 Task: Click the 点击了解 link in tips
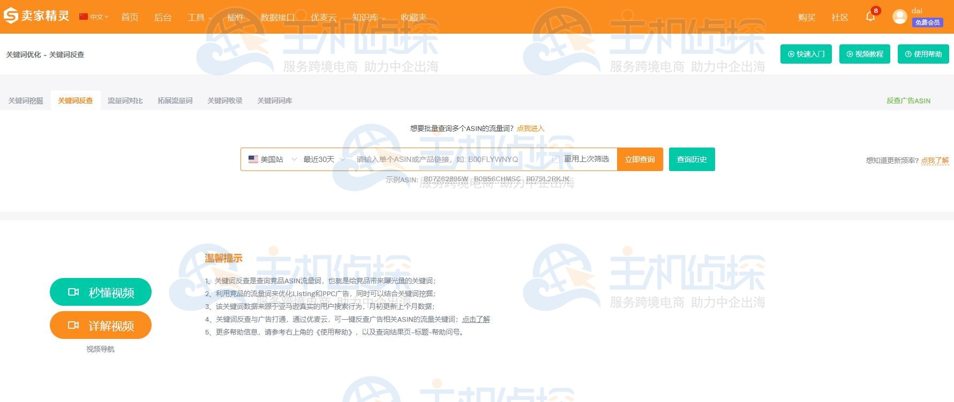(x=476, y=319)
